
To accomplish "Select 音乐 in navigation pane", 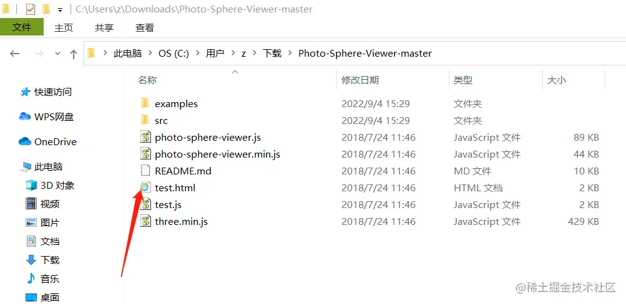I will [x=50, y=278].
